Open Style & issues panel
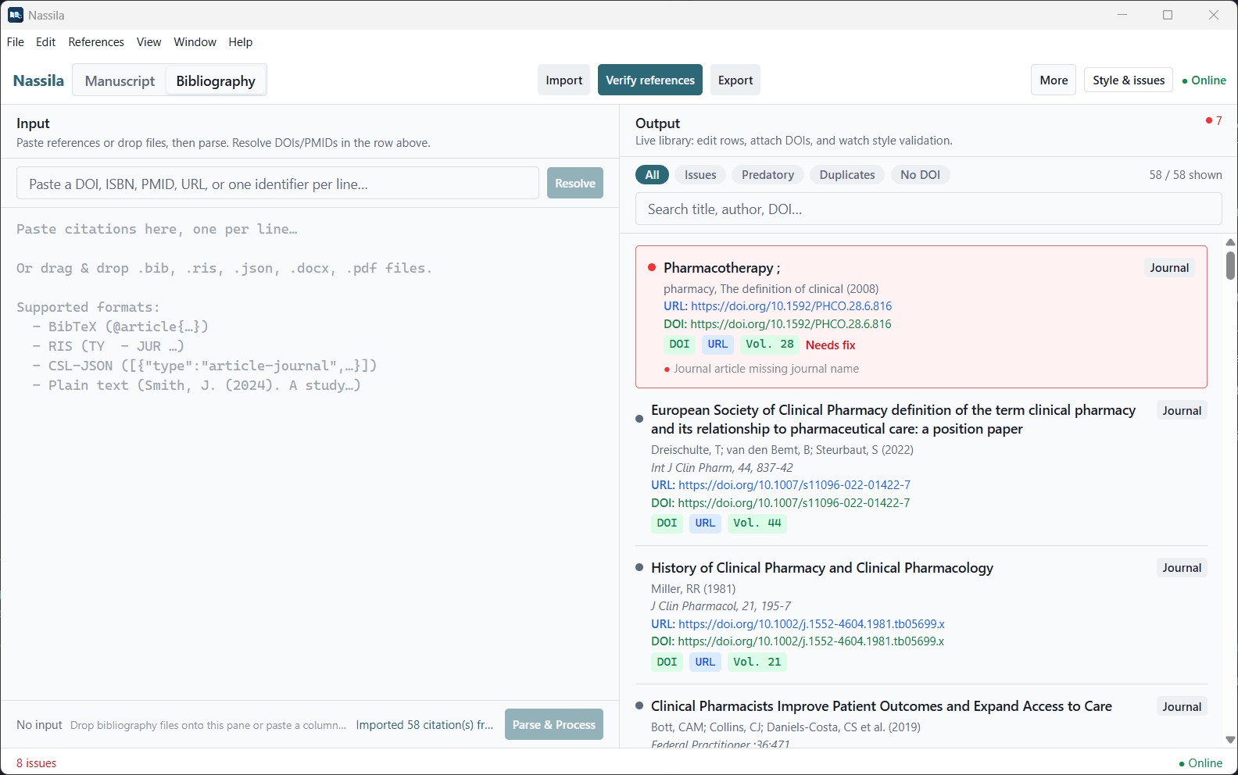 1129,80
